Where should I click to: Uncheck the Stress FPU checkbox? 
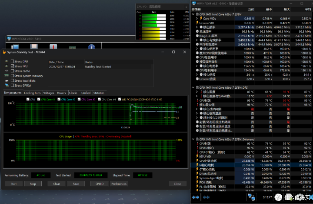[x=12, y=66]
